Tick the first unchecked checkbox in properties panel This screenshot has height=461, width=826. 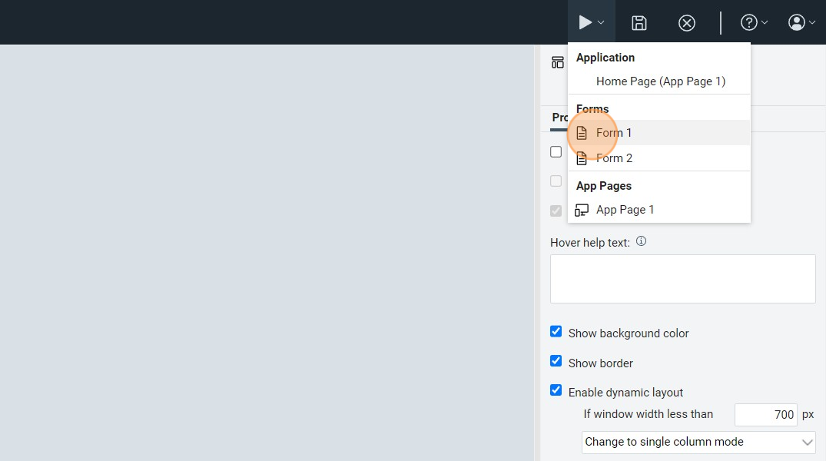[556, 152]
